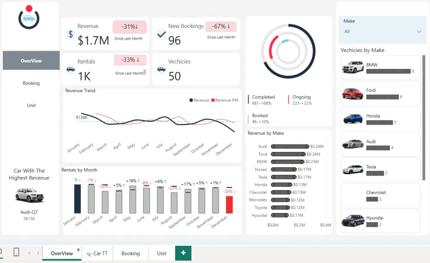430x263 pixels.
Task: Select the Ford car thumbnail
Action: click(x=353, y=93)
